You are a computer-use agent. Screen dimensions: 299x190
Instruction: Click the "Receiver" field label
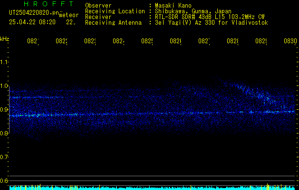click(98, 17)
